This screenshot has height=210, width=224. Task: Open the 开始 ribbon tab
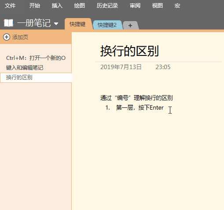tap(34, 6)
